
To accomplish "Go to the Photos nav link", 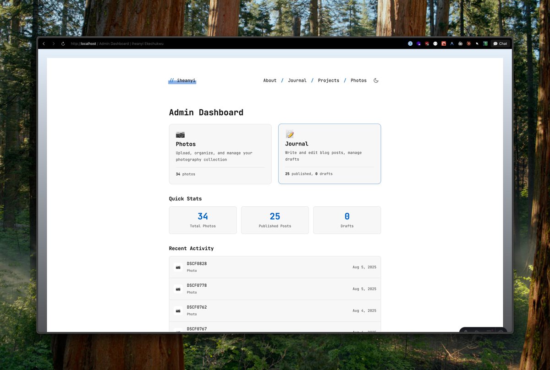I will point(358,80).
